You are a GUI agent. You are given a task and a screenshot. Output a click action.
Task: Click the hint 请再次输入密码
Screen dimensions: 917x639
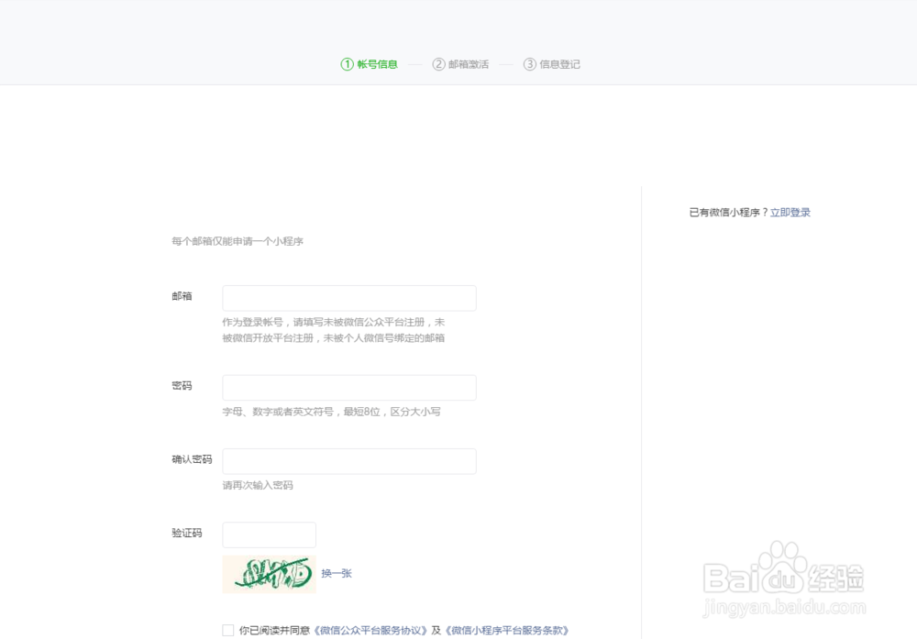258,485
